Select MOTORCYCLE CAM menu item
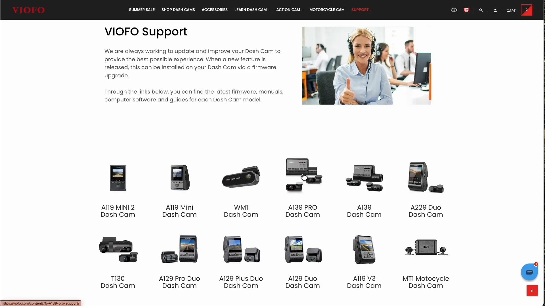Screen dimensions: 545x306 (327, 10)
